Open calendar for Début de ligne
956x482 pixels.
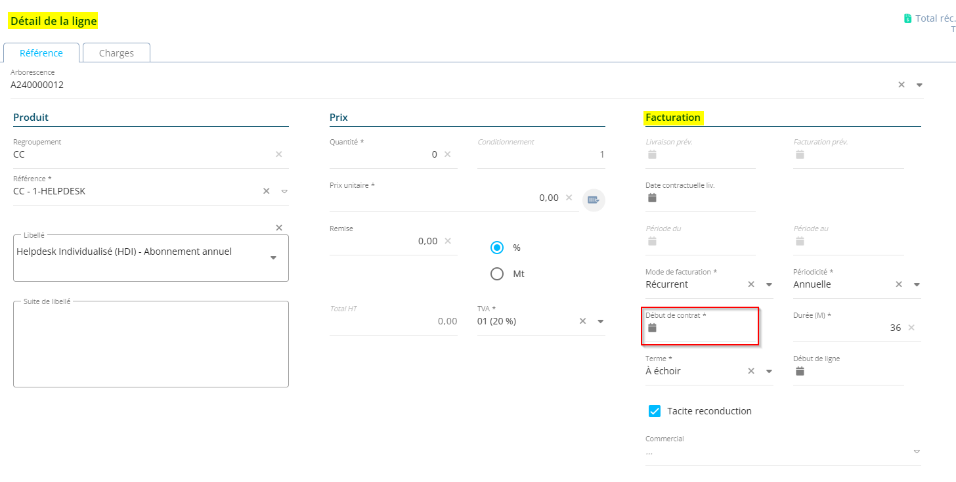pyautogui.click(x=800, y=371)
